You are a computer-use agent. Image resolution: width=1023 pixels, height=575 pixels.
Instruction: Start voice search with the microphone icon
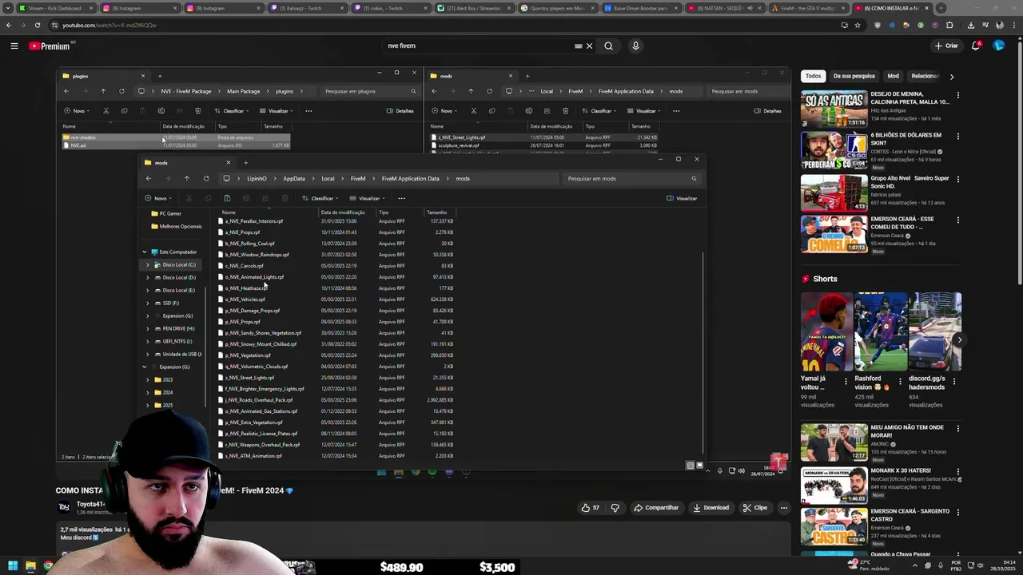pos(635,46)
